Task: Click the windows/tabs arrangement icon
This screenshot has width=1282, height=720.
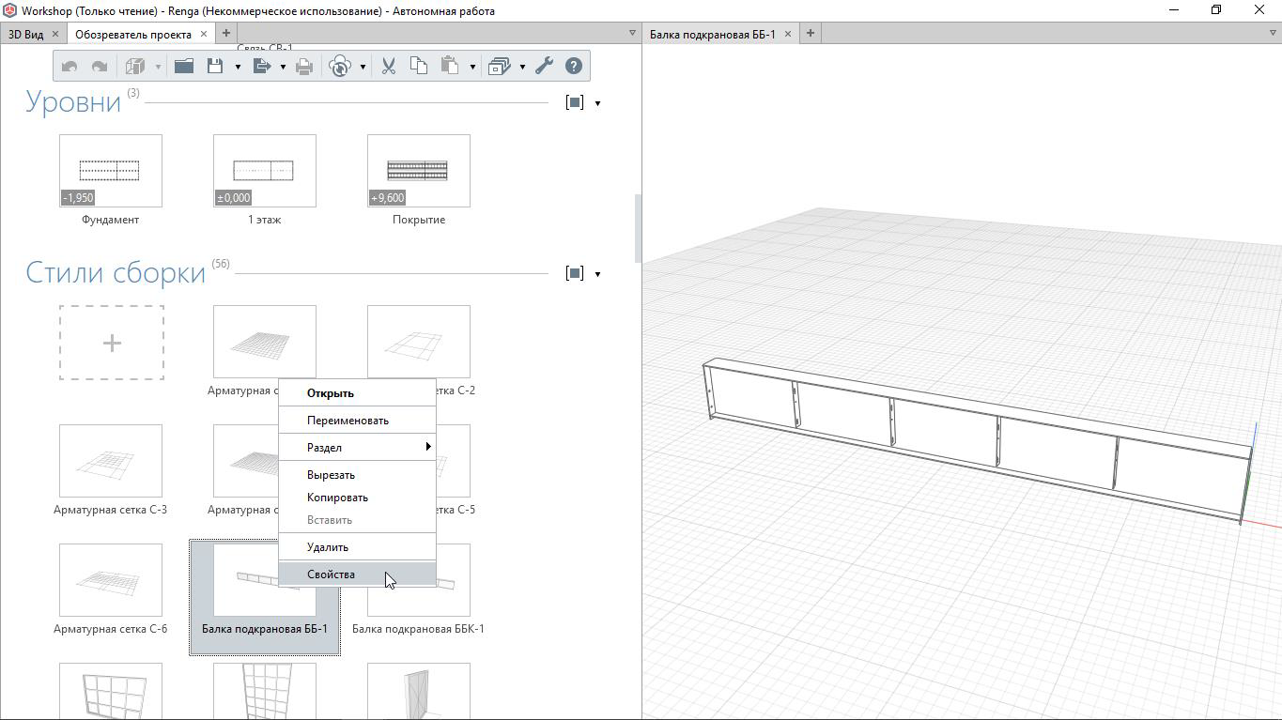Action: pos(500,67)
